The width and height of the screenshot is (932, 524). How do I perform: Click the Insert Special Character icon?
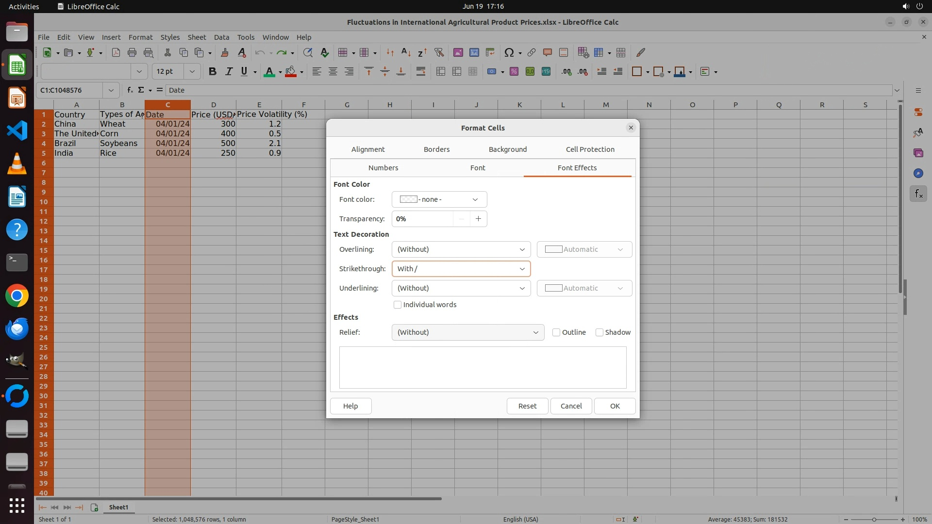[509, 52]
